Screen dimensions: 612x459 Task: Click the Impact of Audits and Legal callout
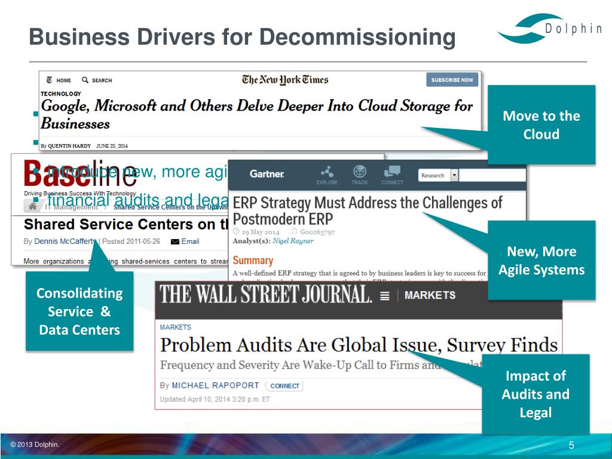535,394
